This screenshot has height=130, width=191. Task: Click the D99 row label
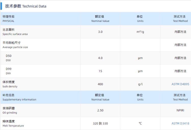coord(8,71)
